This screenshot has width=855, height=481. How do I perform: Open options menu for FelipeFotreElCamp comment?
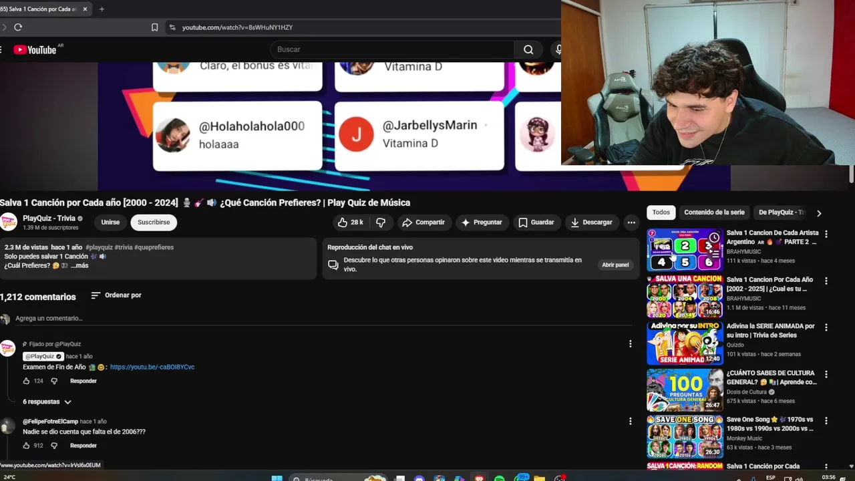630,422
